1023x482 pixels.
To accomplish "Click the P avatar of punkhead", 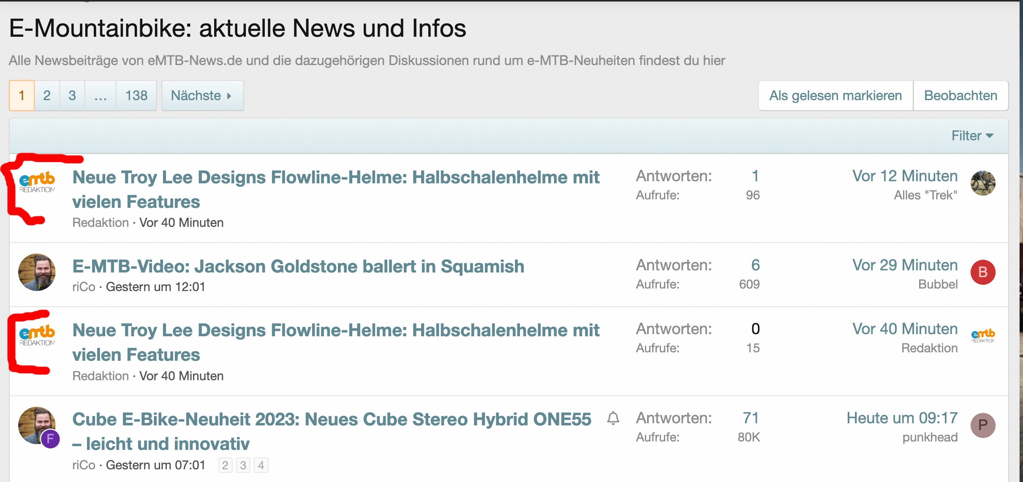I will [982, 425].
